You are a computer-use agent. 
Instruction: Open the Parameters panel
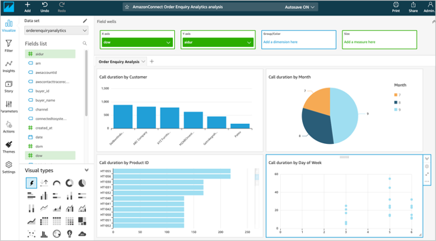click(x=9, y=107)
